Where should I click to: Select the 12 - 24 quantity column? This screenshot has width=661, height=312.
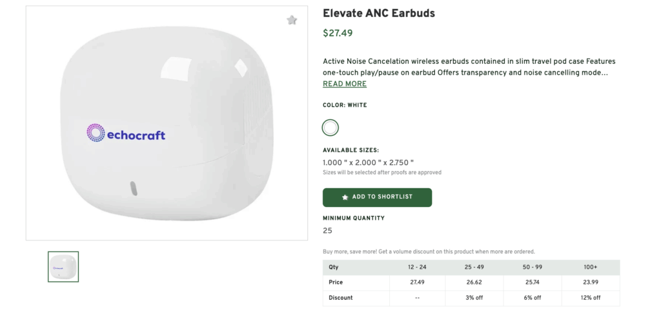pos(418,268)
